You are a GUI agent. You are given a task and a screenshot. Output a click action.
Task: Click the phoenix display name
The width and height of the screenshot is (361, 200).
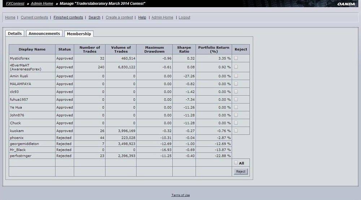click(x=17, y=138)
